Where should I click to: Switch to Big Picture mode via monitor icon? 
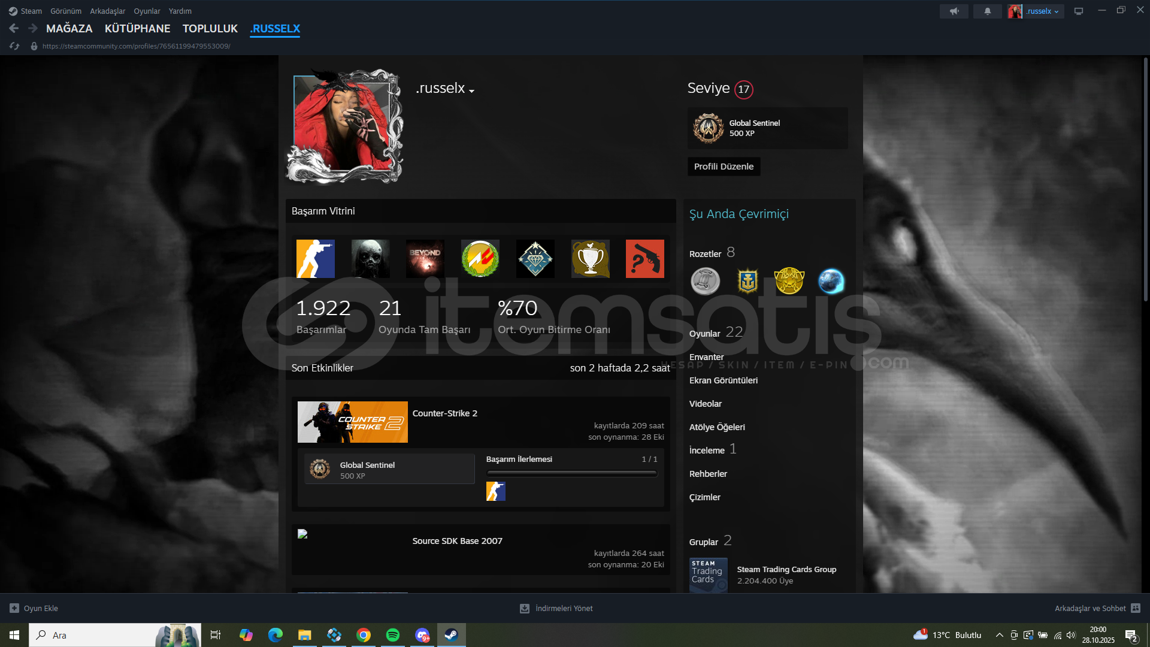1078,11
